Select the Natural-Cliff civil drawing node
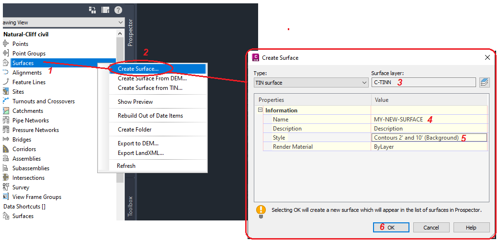 pyautogui.click(x=26, y=34)
